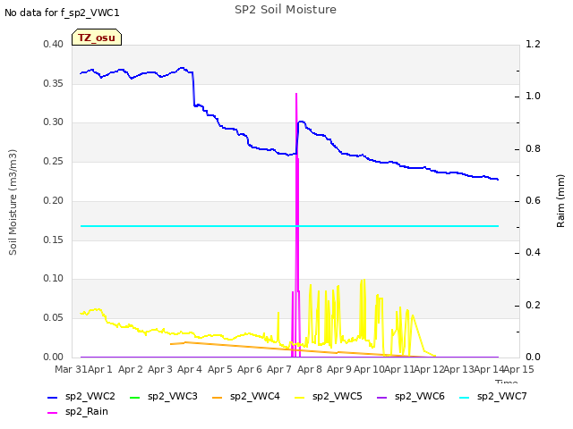Click the Apr 6 x-axis tick label
Viewport: 573px width, 429px height.
pos(250,369)
